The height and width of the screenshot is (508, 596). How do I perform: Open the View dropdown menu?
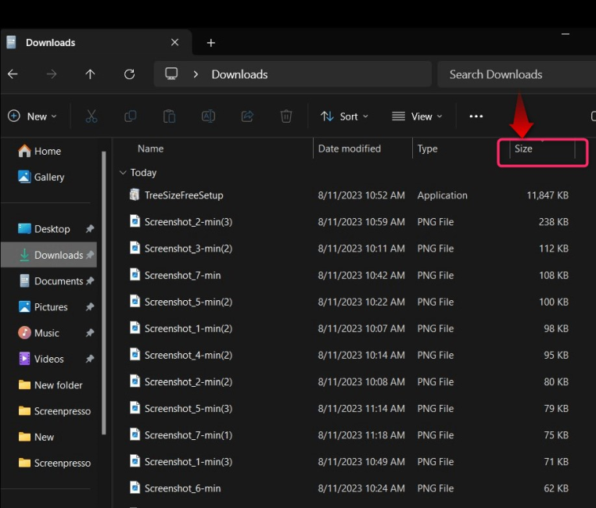tap(417, 116)
